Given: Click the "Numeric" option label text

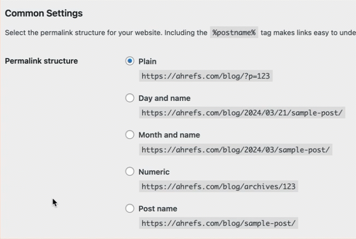Looking at the screenshot, I should coord(154,172).
